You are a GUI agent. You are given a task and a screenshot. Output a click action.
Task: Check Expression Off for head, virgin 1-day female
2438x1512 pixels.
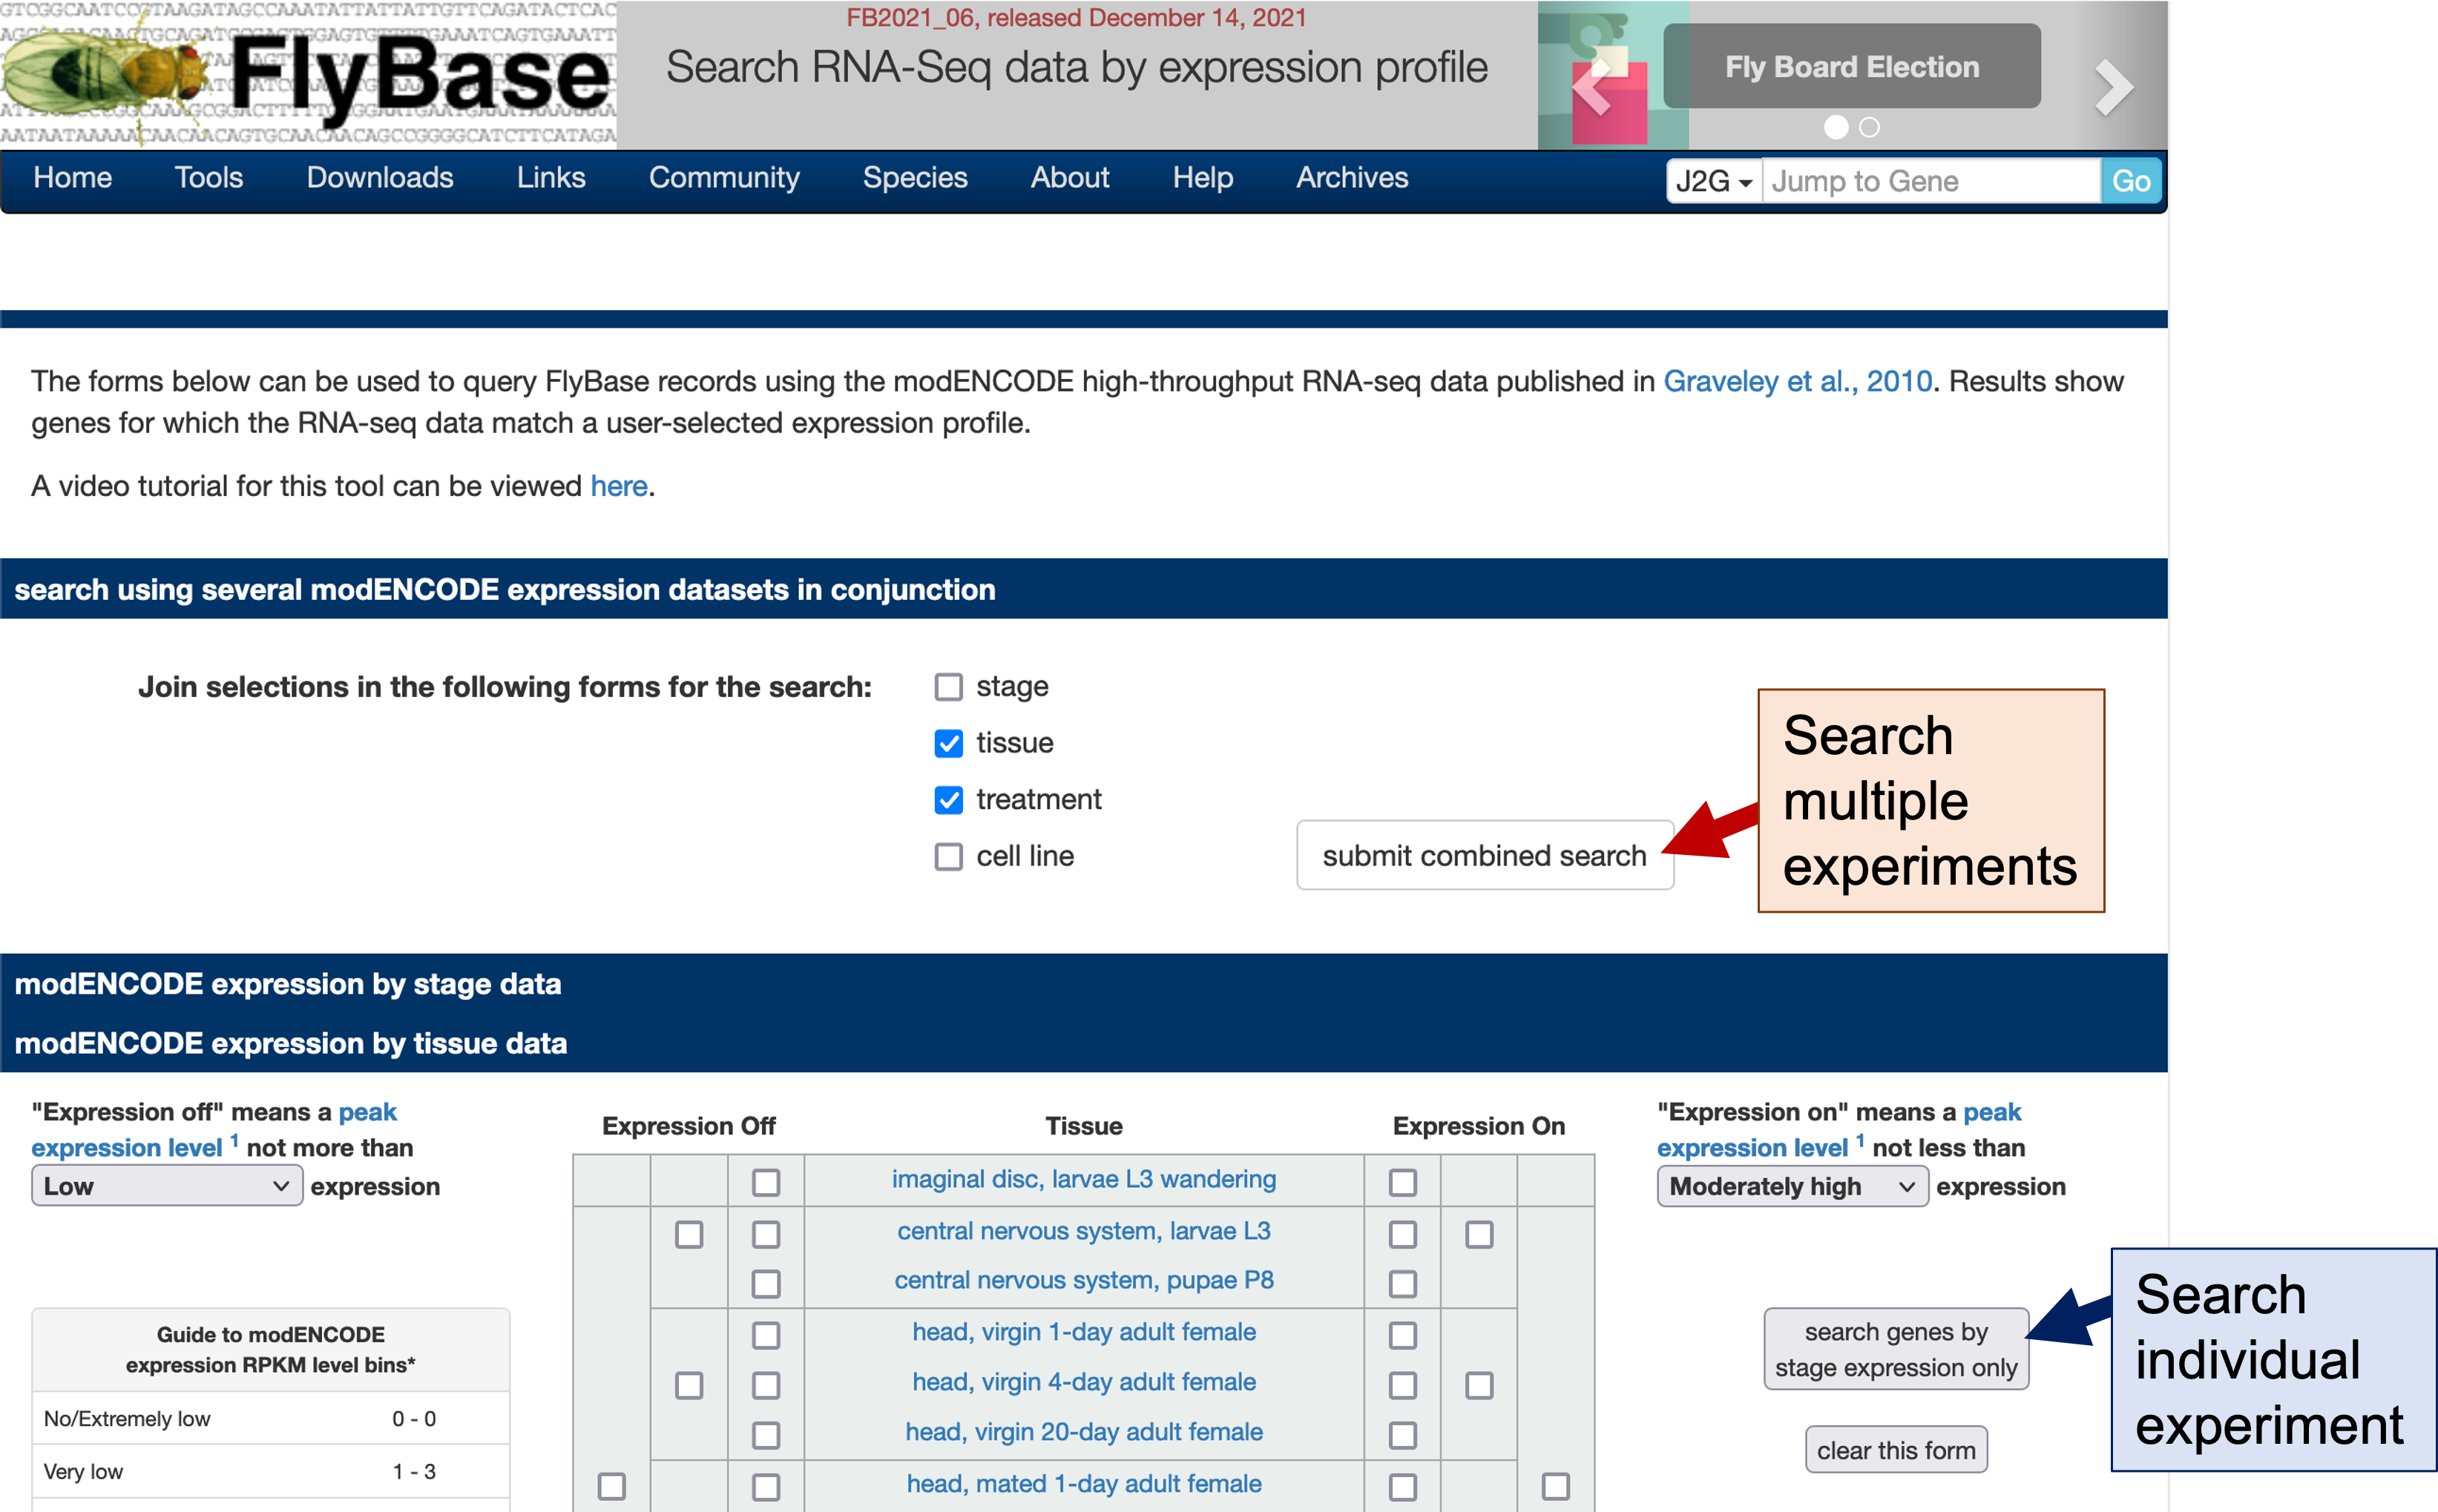click(x=766, y=1335)
